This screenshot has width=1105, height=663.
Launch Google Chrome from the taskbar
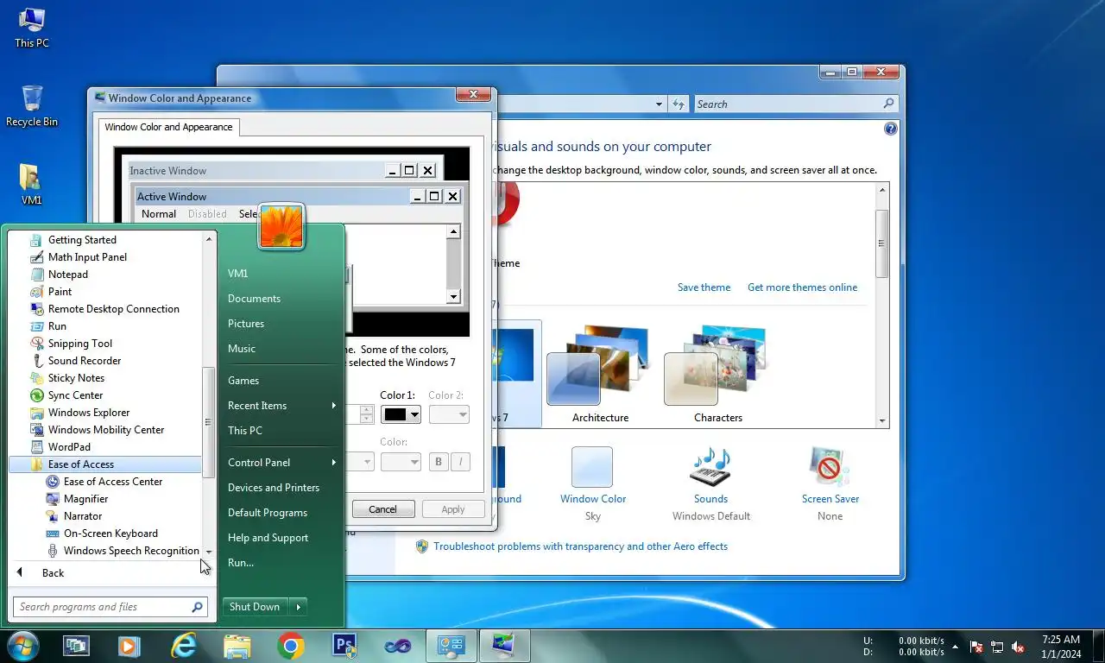click(x=291, y=646)
